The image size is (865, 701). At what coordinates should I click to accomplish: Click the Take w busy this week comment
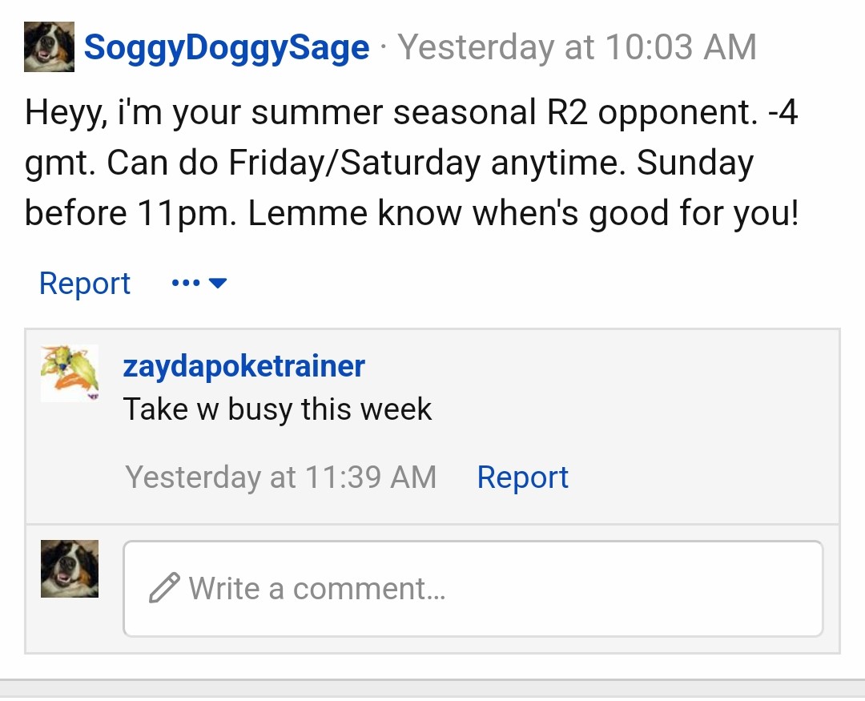click(277, 409)
